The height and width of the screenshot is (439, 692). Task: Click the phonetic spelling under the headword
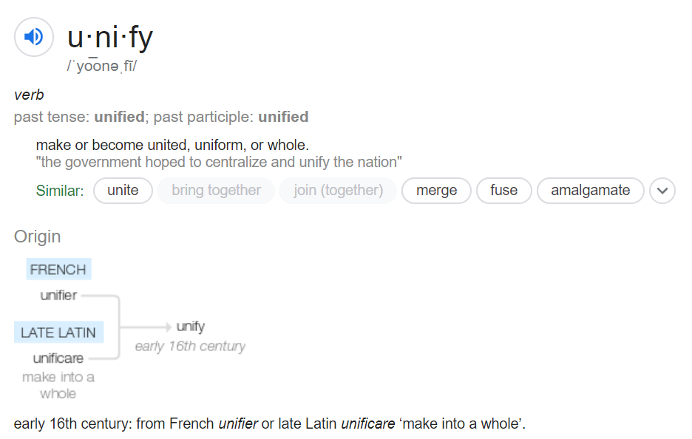point(102,66)
